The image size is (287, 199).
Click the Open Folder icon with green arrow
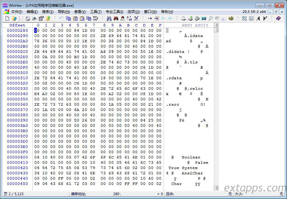click(48, 18)
